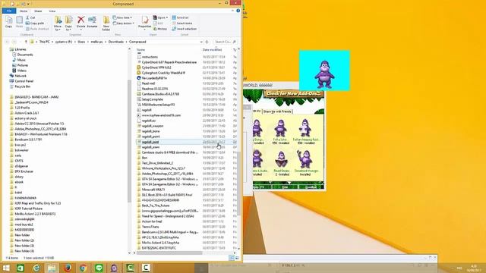Click the large icons view button in status bar

click(237, 258)
